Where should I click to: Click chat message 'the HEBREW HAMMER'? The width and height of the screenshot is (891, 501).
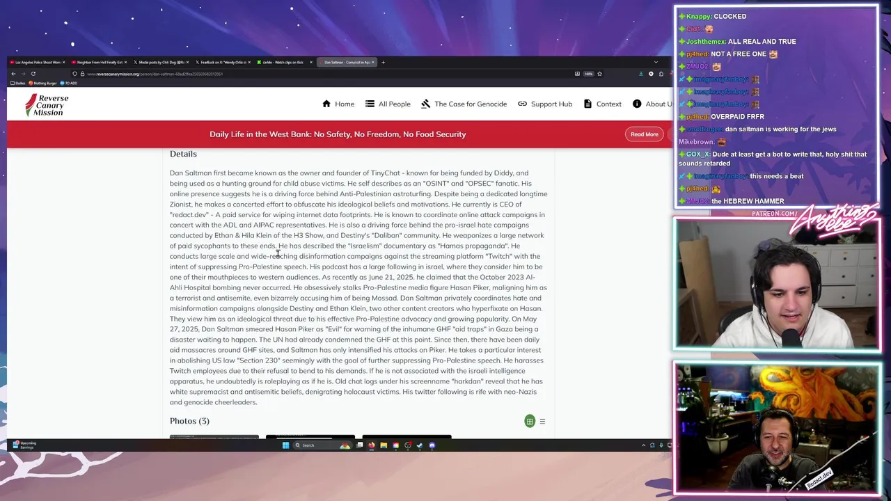click(x=748, y=201)
